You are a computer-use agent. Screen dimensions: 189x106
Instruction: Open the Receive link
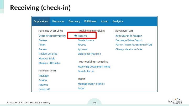point(82,36)
